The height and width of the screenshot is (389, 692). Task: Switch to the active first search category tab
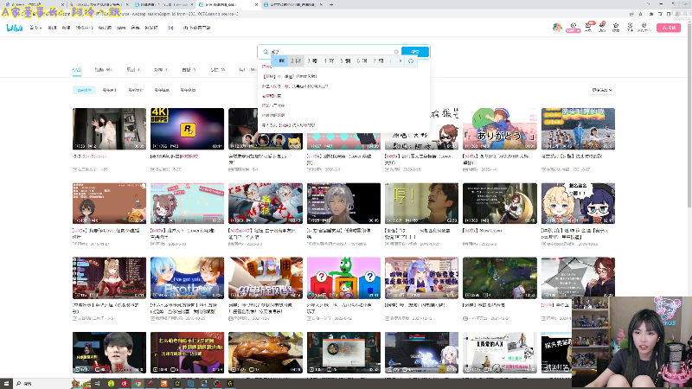(x=77, y=70)
